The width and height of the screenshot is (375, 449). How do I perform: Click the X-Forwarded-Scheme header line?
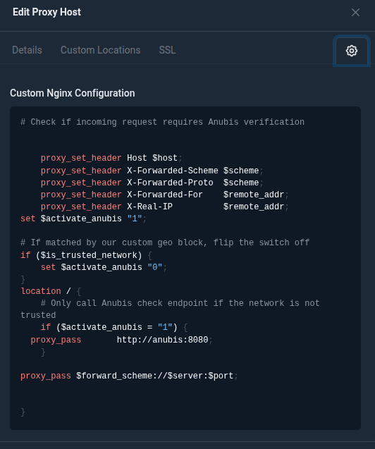tap(152, 171)
